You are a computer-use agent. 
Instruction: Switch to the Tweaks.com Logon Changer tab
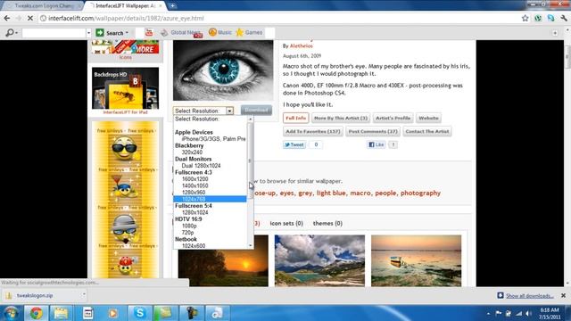click(43, 6)
